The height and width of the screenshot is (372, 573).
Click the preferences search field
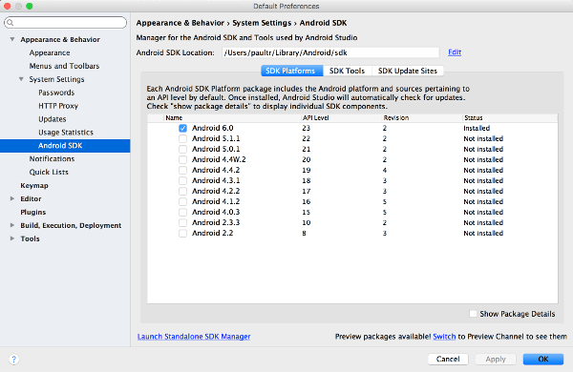[65, 23]
